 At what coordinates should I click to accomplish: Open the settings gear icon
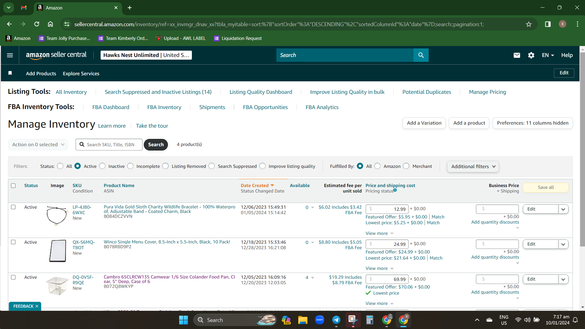point(531,55)
